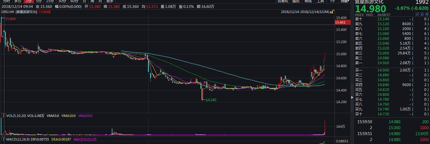Screen dimensions: 430x144
Task: Click the 卖十 ask row at 15.140
Action: (x=392, y=19)
